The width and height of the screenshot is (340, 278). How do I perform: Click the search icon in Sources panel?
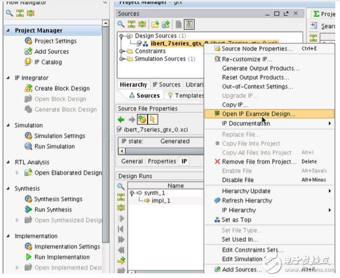[121, 24]
